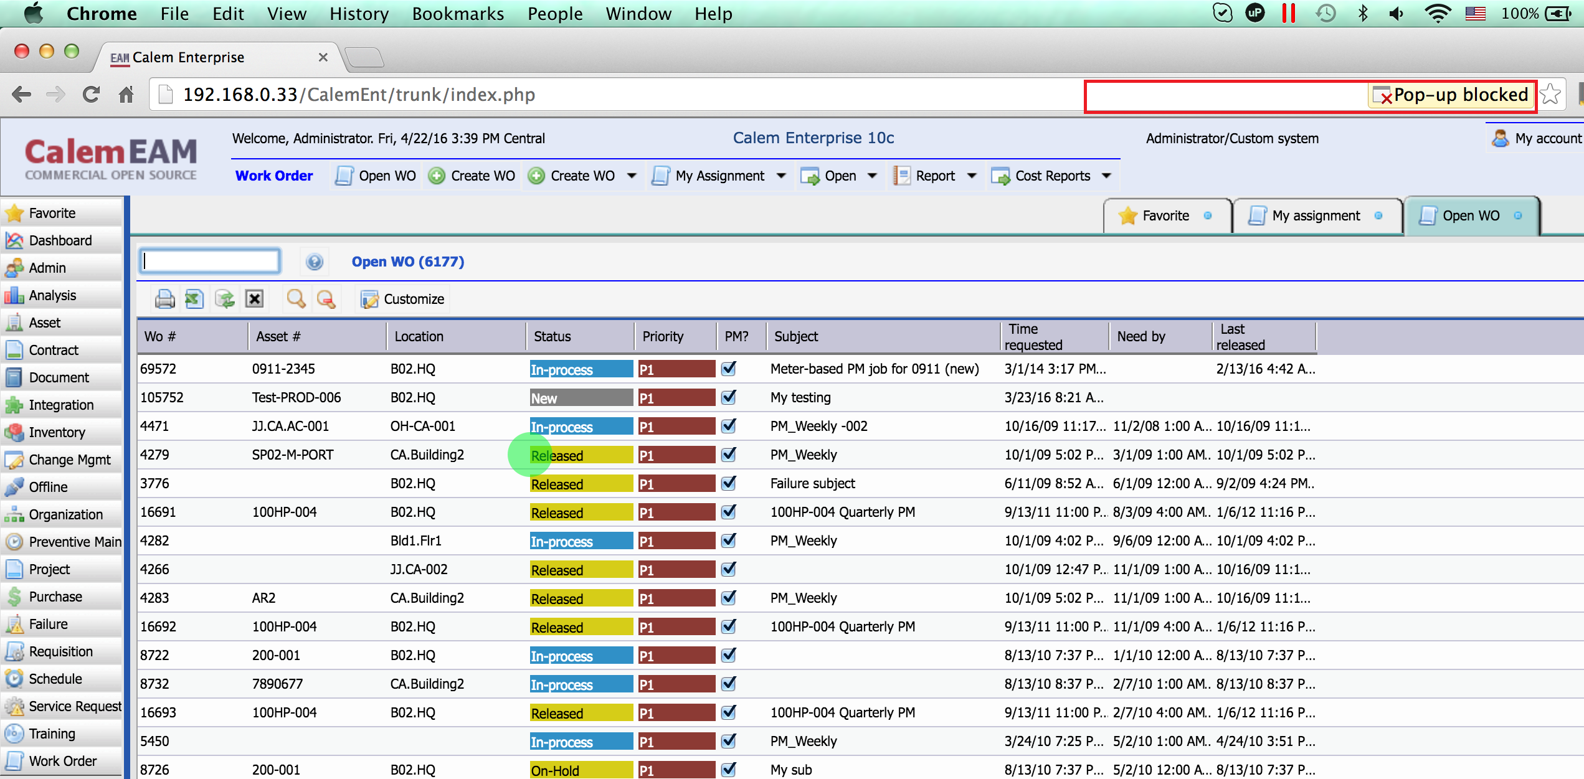Open My account link
Viewport: 1584px width, 779px height.
point(1537,138)
